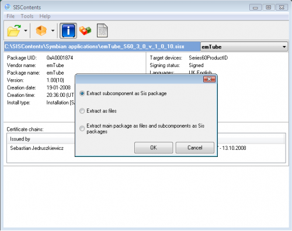Image resolution: width=292 pixels, height=231 pixels.
Task: Confirm extraction with the OK button
Action: tap(154, 148)
